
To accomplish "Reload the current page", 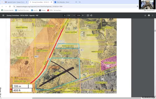I will pyautogui.click(x=10, y=7).
